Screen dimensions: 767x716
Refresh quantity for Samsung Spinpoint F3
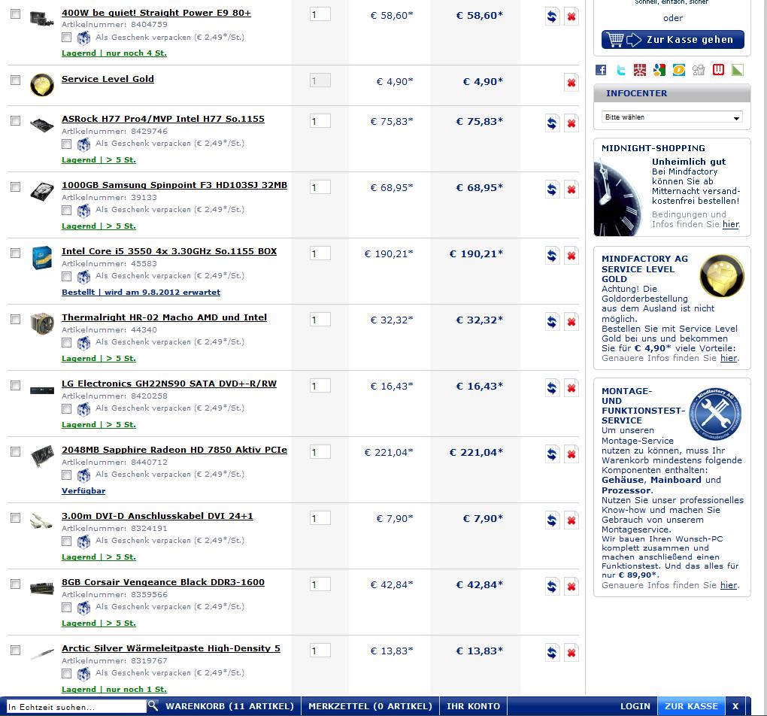coord(552,189)
